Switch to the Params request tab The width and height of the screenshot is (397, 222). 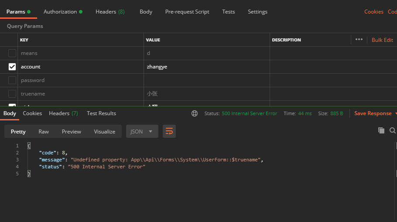tap(18, 12)
